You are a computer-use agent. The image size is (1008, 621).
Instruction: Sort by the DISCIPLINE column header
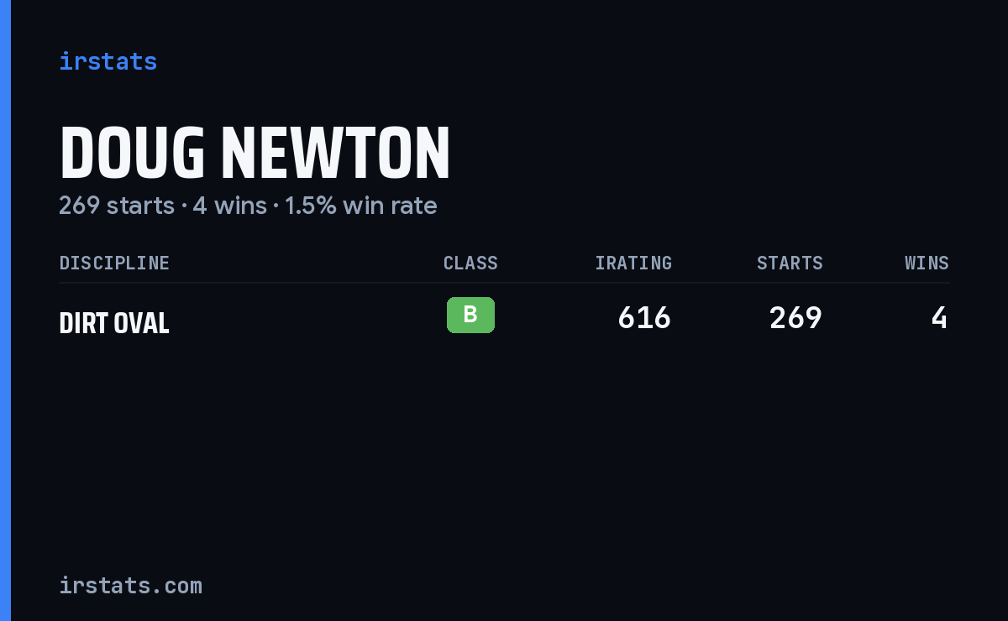click(x=114, y=263)
